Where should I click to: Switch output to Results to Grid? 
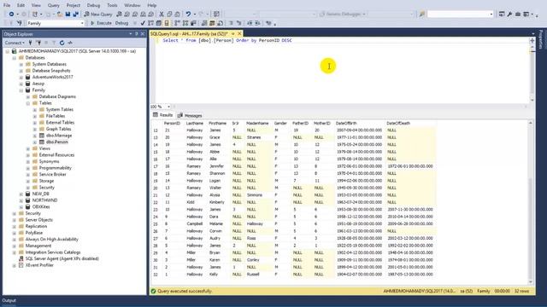[212, 23]
